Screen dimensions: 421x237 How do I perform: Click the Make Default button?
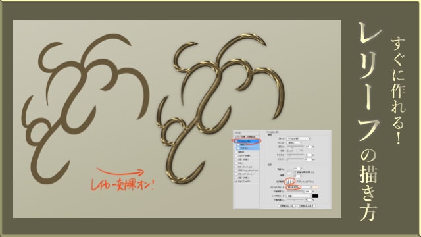[x=287, y=206]
